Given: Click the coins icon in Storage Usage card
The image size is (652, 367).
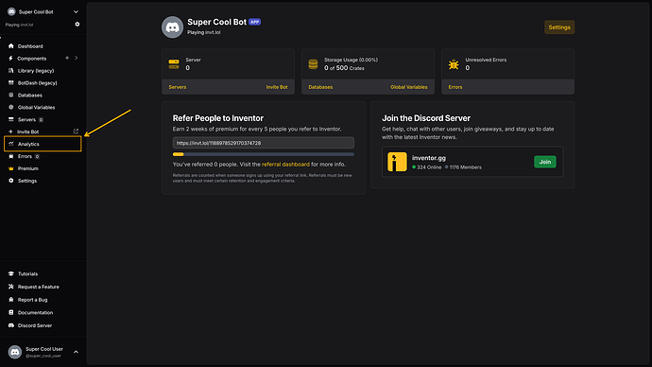Looking at the screenshot, I should (x=313, y=64).
